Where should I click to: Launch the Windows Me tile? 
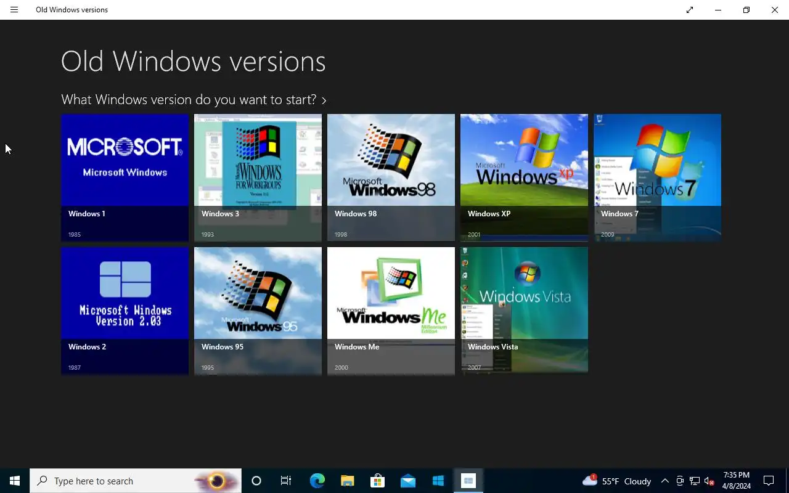coord(391,311)
